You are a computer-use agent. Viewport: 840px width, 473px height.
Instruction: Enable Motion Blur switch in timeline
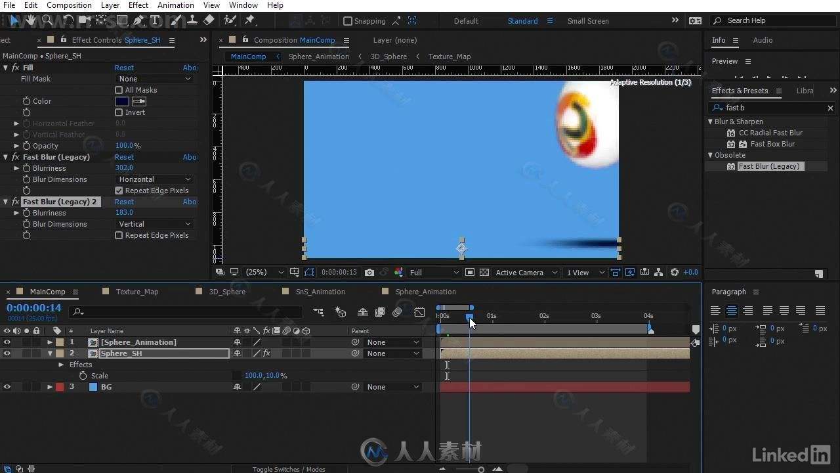tap(397, 312)
